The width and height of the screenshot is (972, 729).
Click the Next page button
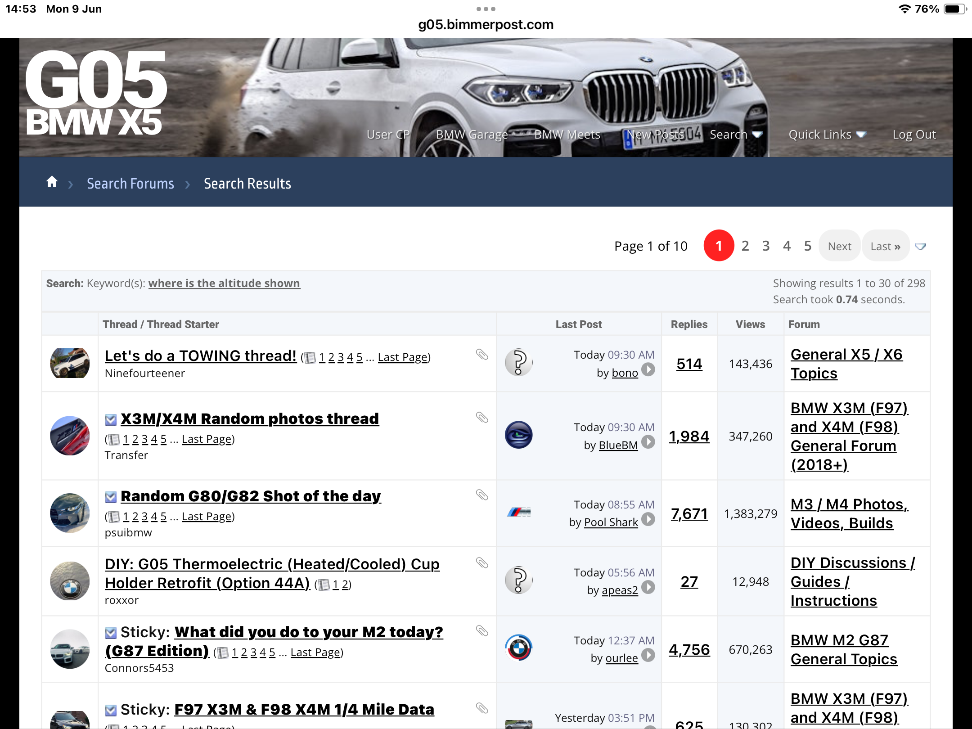(x=839, y=246)
